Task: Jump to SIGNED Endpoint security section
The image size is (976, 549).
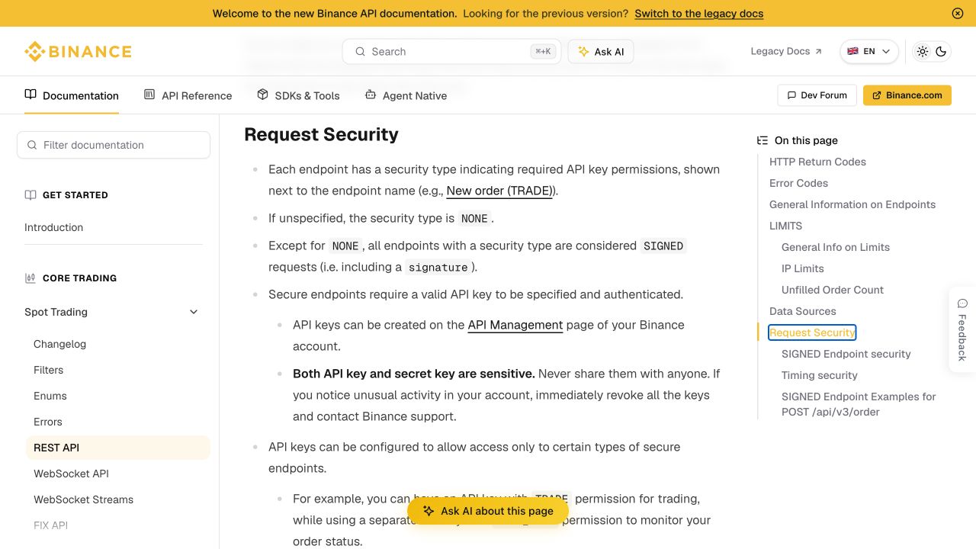Action: (846, 354)
